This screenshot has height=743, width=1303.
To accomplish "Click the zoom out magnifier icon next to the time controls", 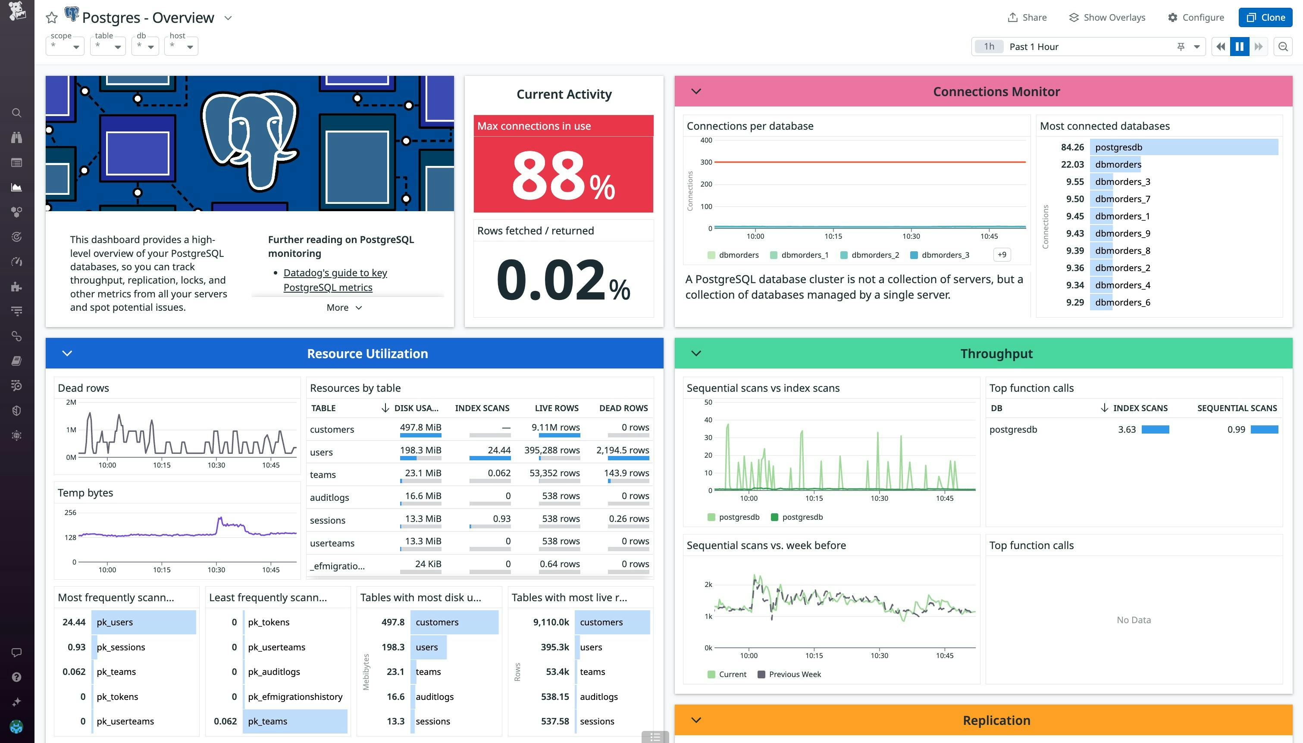I will coord(1283,47).
